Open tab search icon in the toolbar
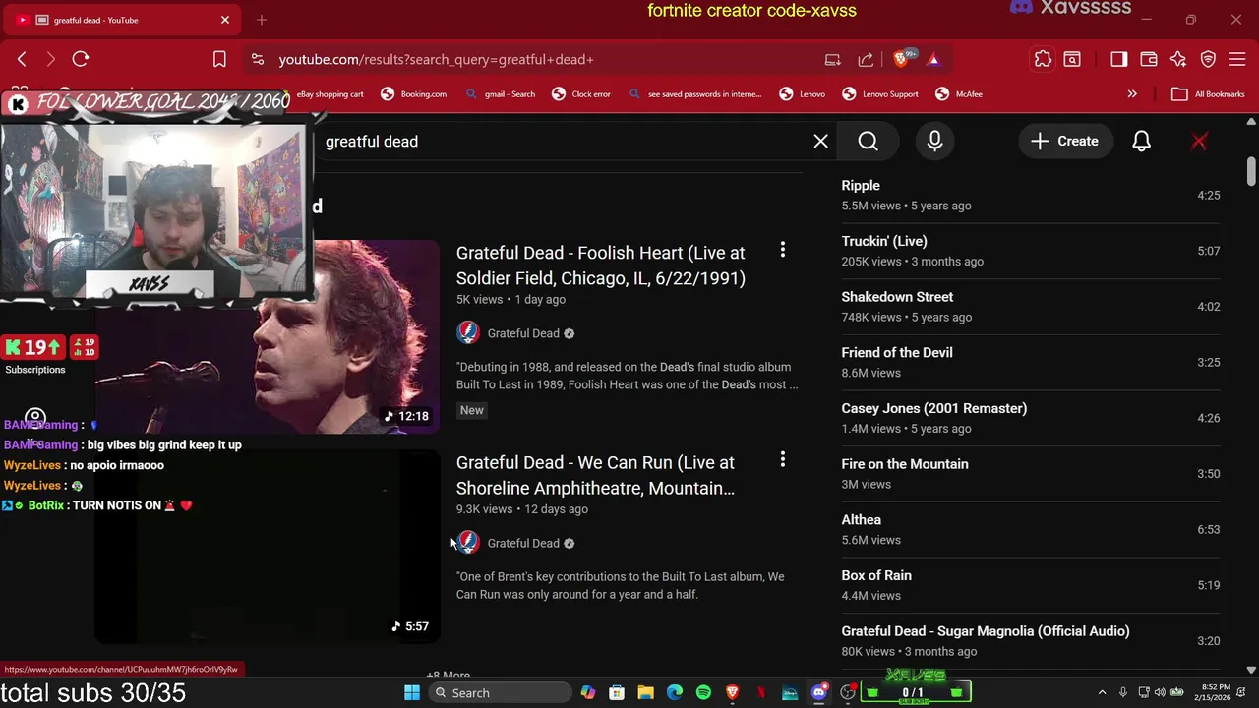 (1072, 59)
